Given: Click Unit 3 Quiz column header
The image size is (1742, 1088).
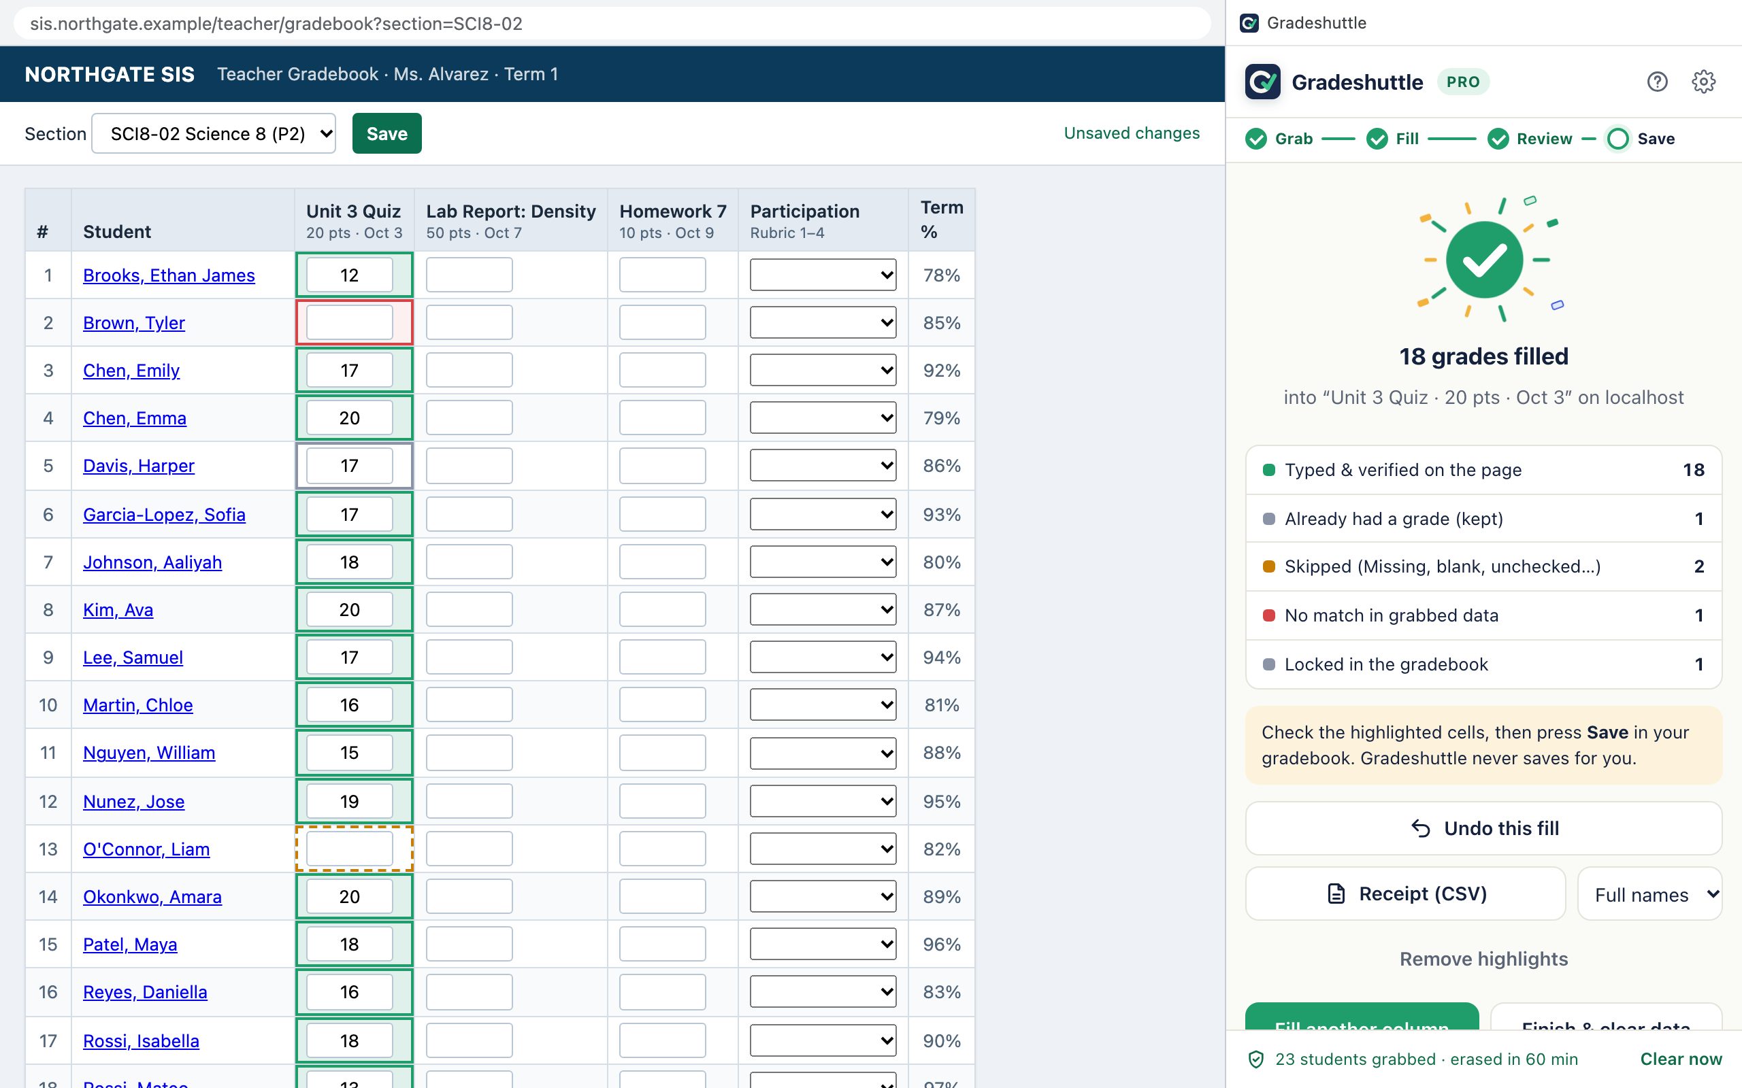Looking at the screenshot, I should point(353,220).
